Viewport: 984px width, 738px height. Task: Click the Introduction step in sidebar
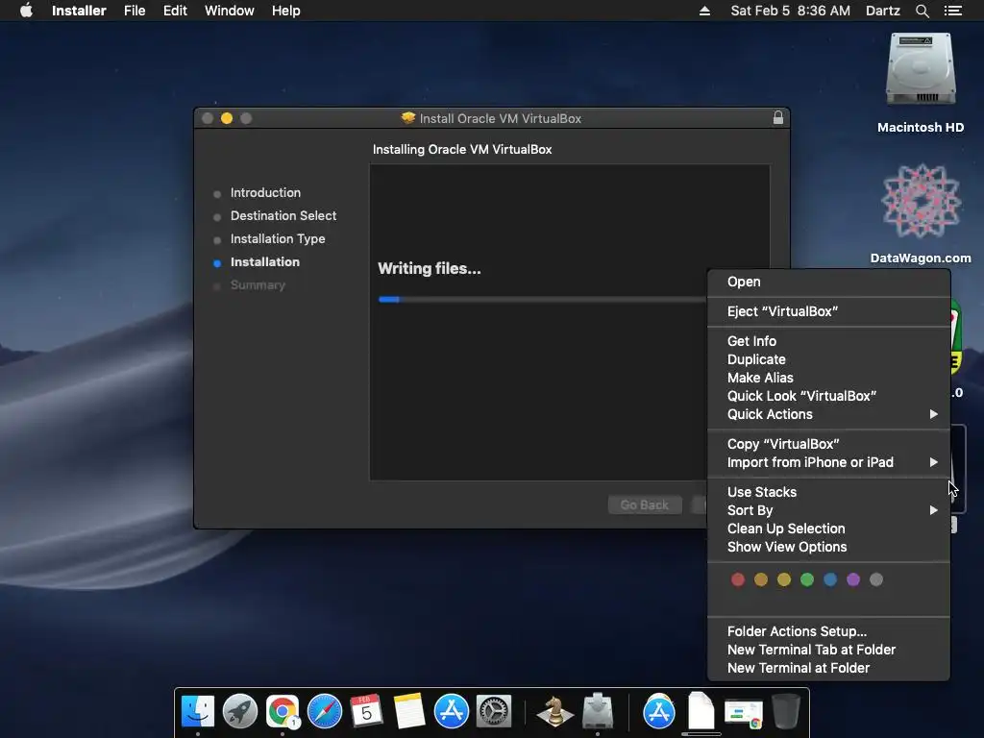[x=265, y=192]
